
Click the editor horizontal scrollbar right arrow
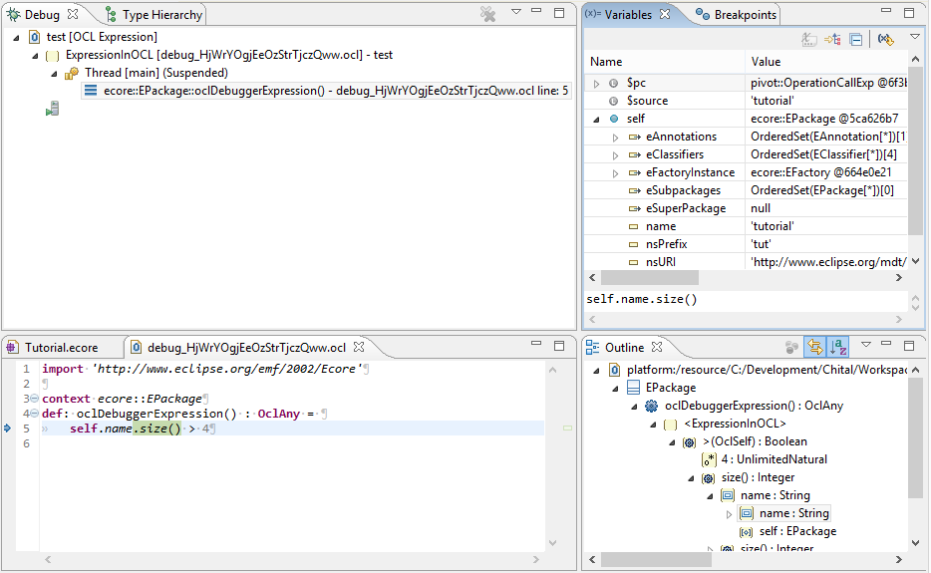tap(536, 559)
